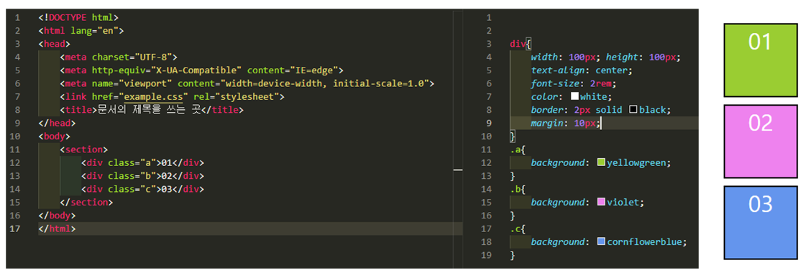
Task: Click background property in .b rule
Action: pos(558,202)
